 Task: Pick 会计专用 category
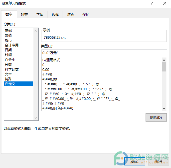click(x=19, y=45)
